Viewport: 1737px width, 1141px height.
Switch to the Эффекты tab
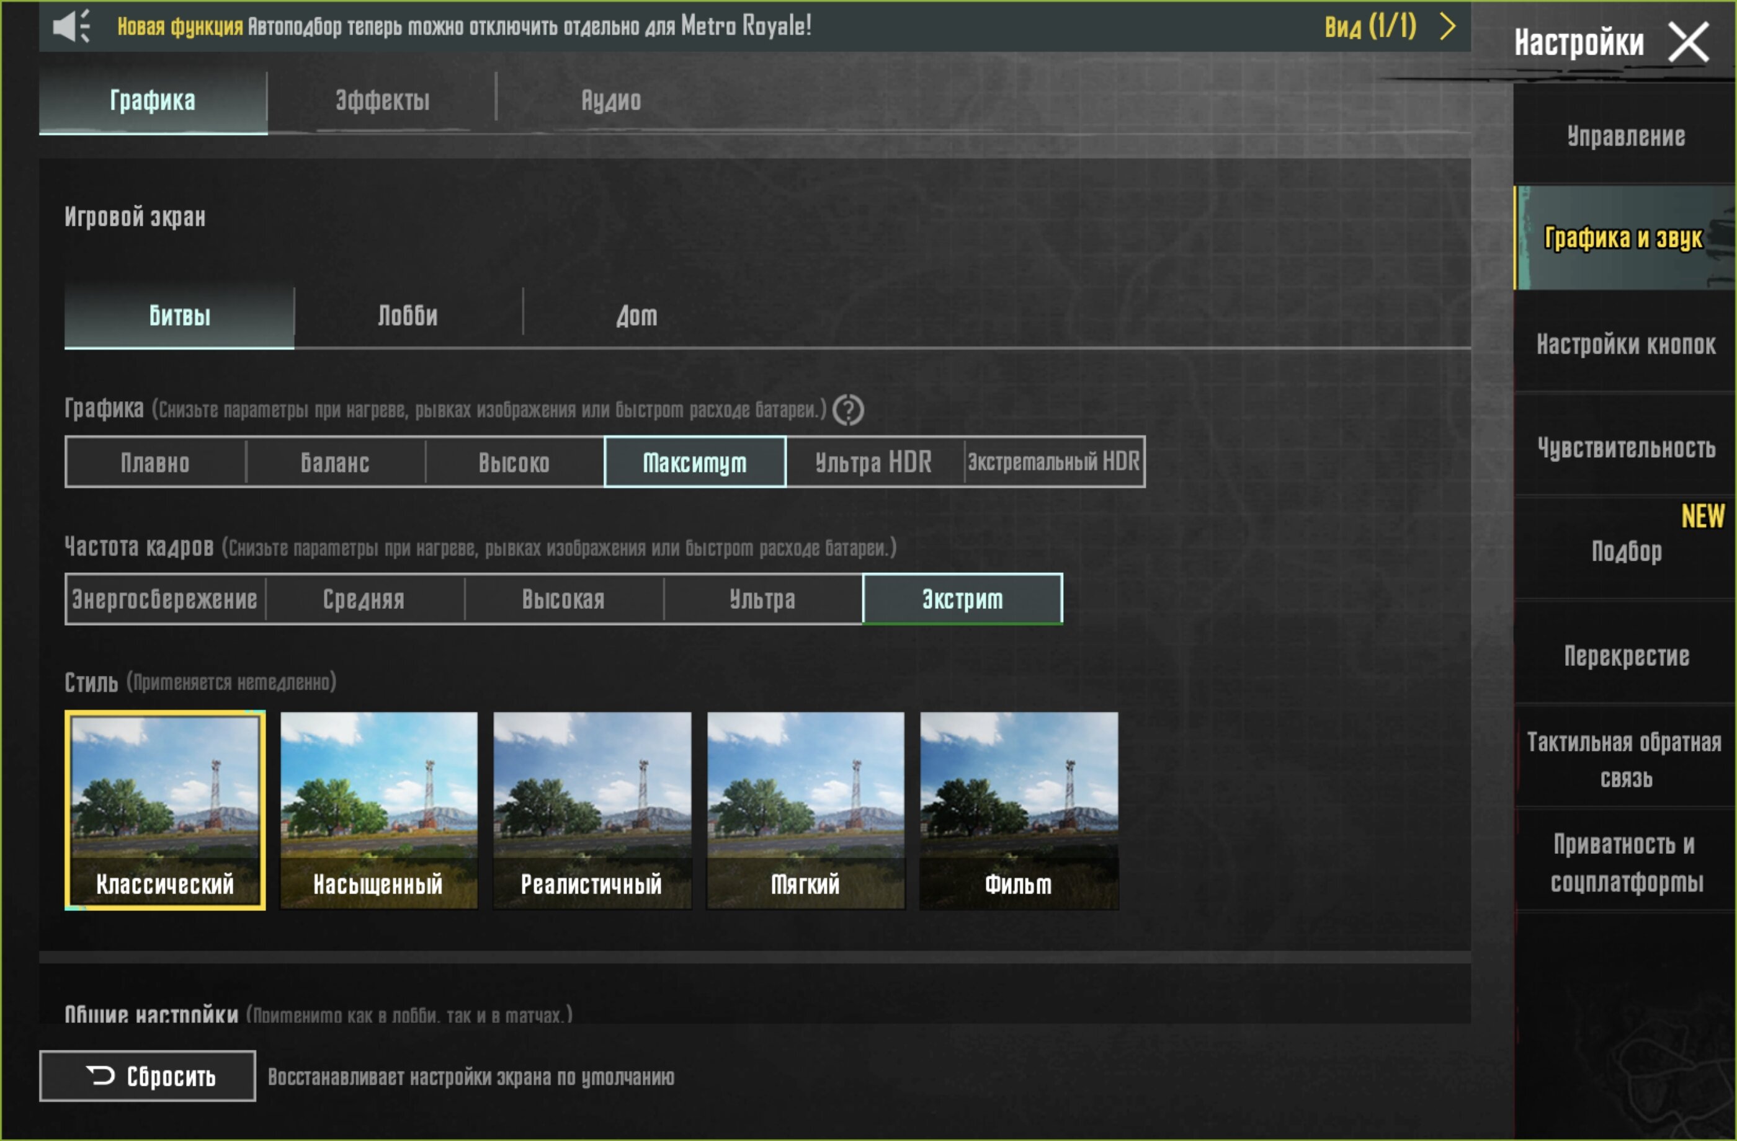click(382, 100)
